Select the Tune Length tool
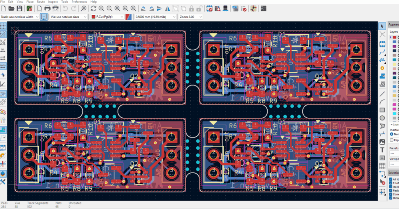The width and height of the screenshot is (399, 209). (x=382, y=60)
